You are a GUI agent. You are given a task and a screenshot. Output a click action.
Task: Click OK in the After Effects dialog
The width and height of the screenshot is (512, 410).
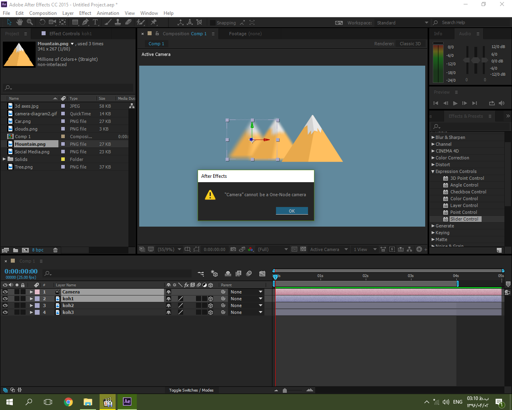point(292,211)
